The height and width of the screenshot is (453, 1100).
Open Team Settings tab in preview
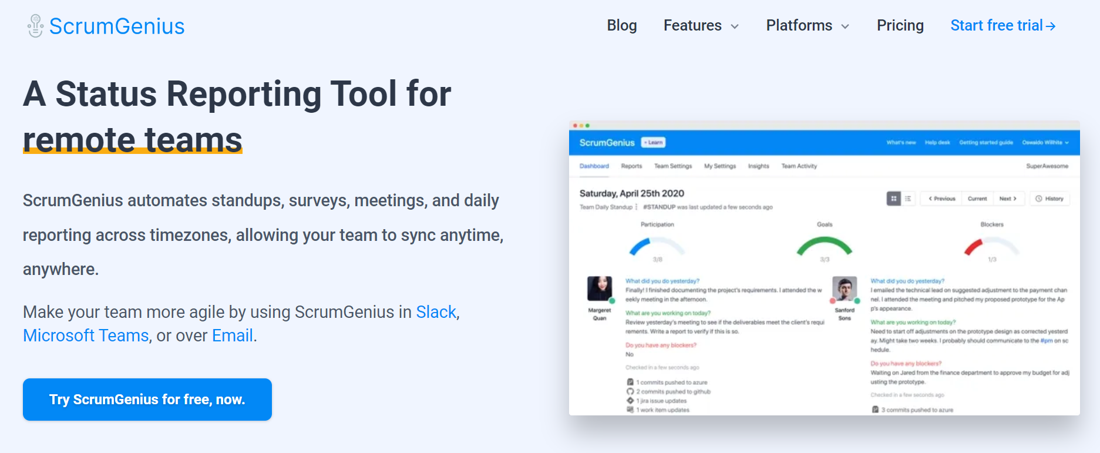pos(673,166)
